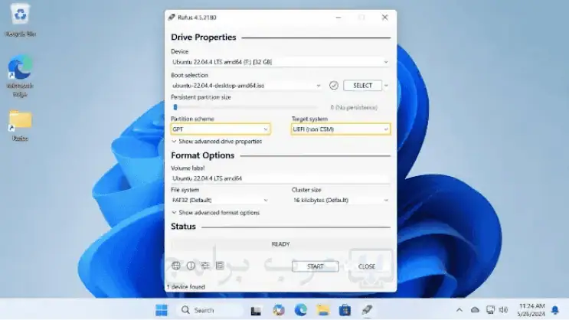The image size is (569, 320).
Task: Open the Boot selection dropdown
Action: [247, 86]
